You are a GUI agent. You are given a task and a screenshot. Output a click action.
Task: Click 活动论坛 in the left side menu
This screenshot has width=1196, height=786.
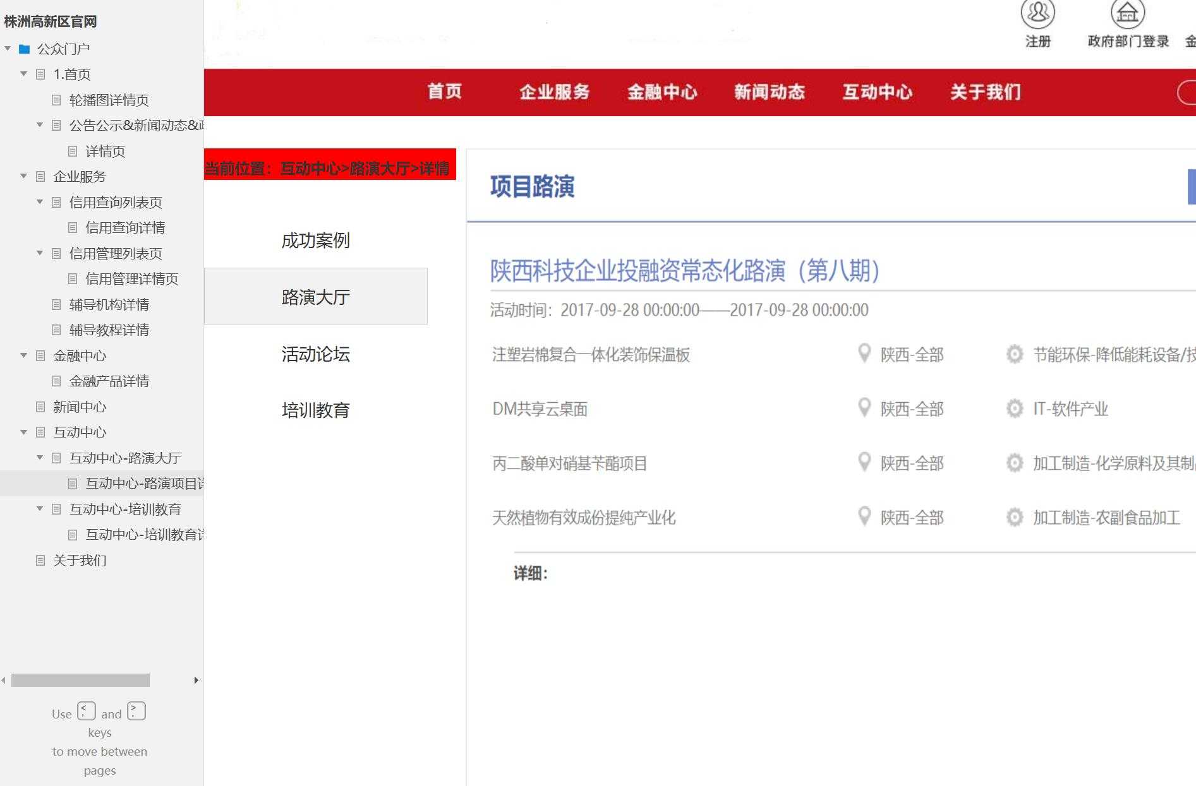(x=316, y=355)
